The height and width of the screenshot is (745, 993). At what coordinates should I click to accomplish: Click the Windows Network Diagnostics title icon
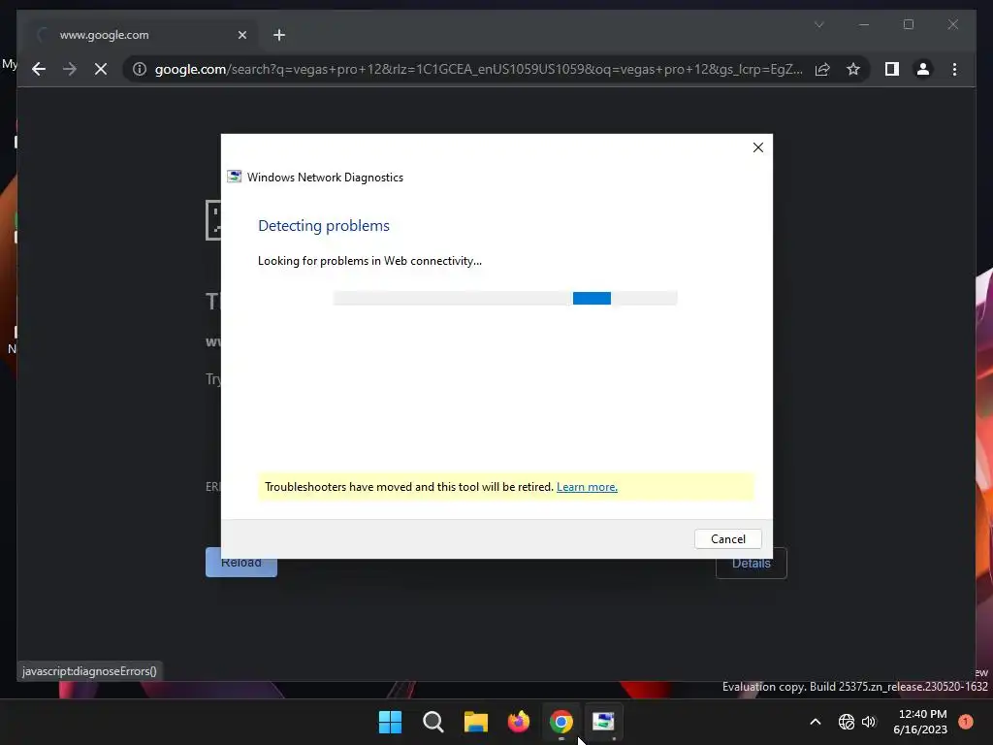tap(235, 177)
